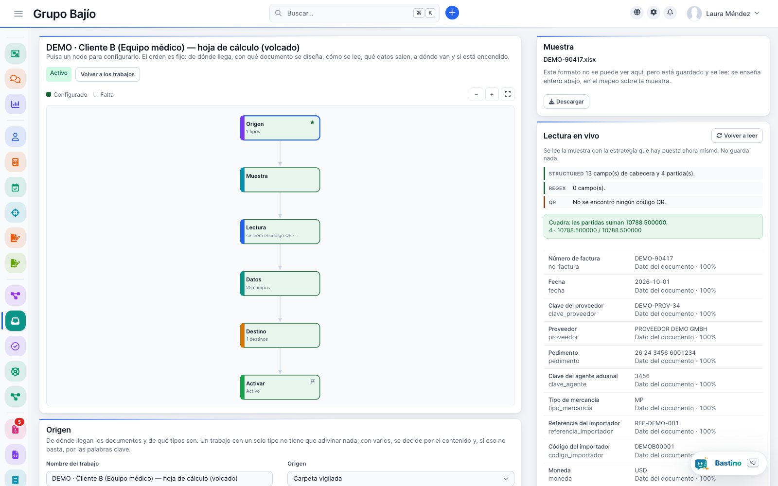Image resolution: width=778 pixels, height=486 pixels.
Task: Select the Destino node
Action: click(280, 335)
